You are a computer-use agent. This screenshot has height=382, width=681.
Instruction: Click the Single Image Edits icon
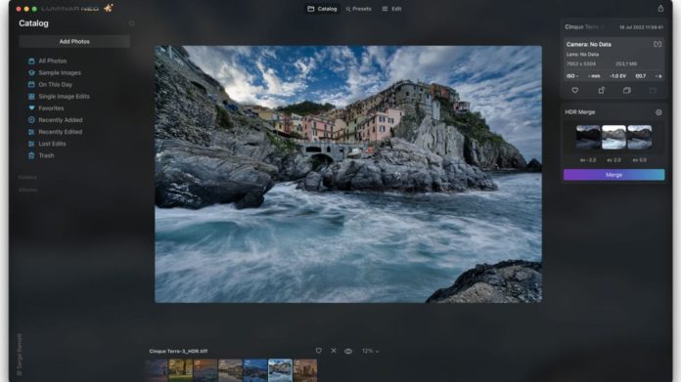click(31, 97)
